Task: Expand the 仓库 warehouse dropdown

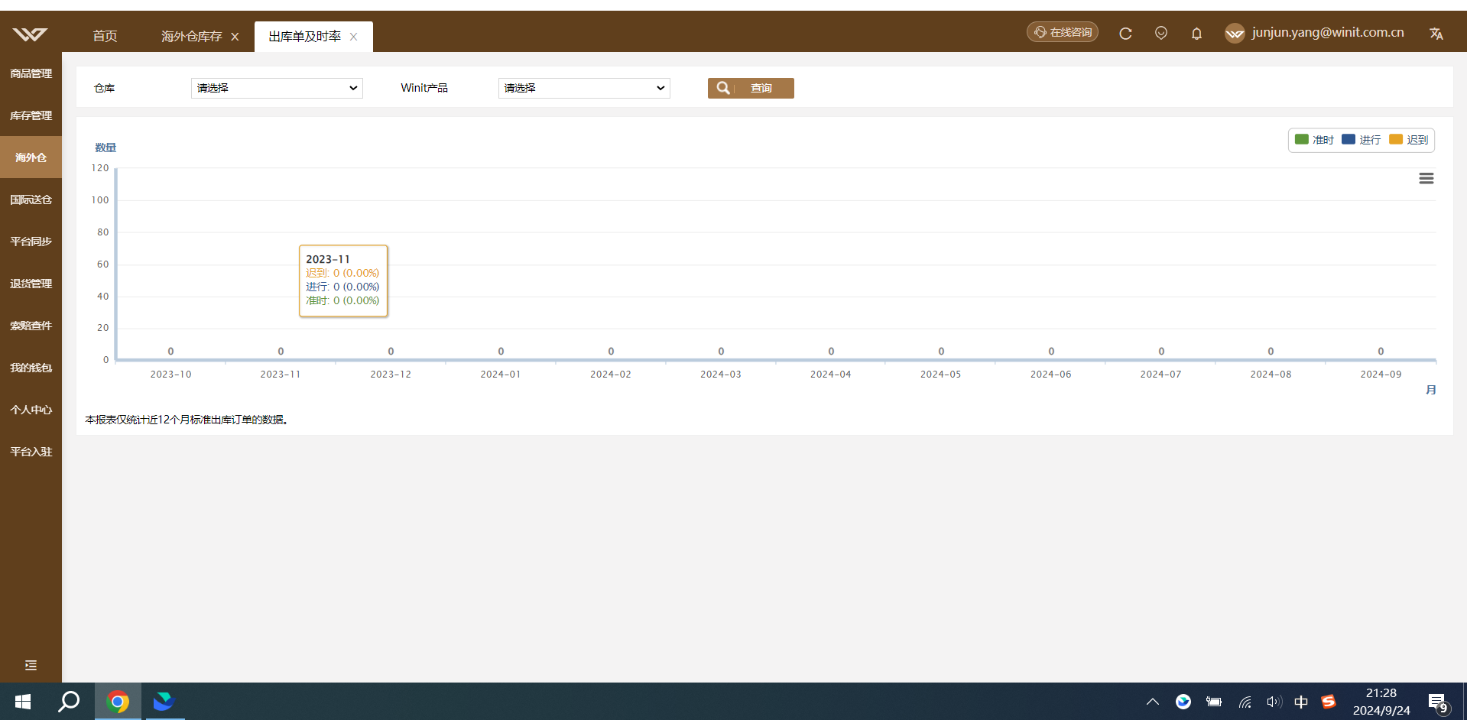Action: coord(277,88)
